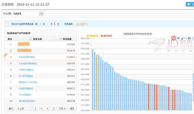Open the 优沃家具旗舰店 store link
The width and height of the screenshot is (194, 114).
pyautogui.click(x=26, y=76)
